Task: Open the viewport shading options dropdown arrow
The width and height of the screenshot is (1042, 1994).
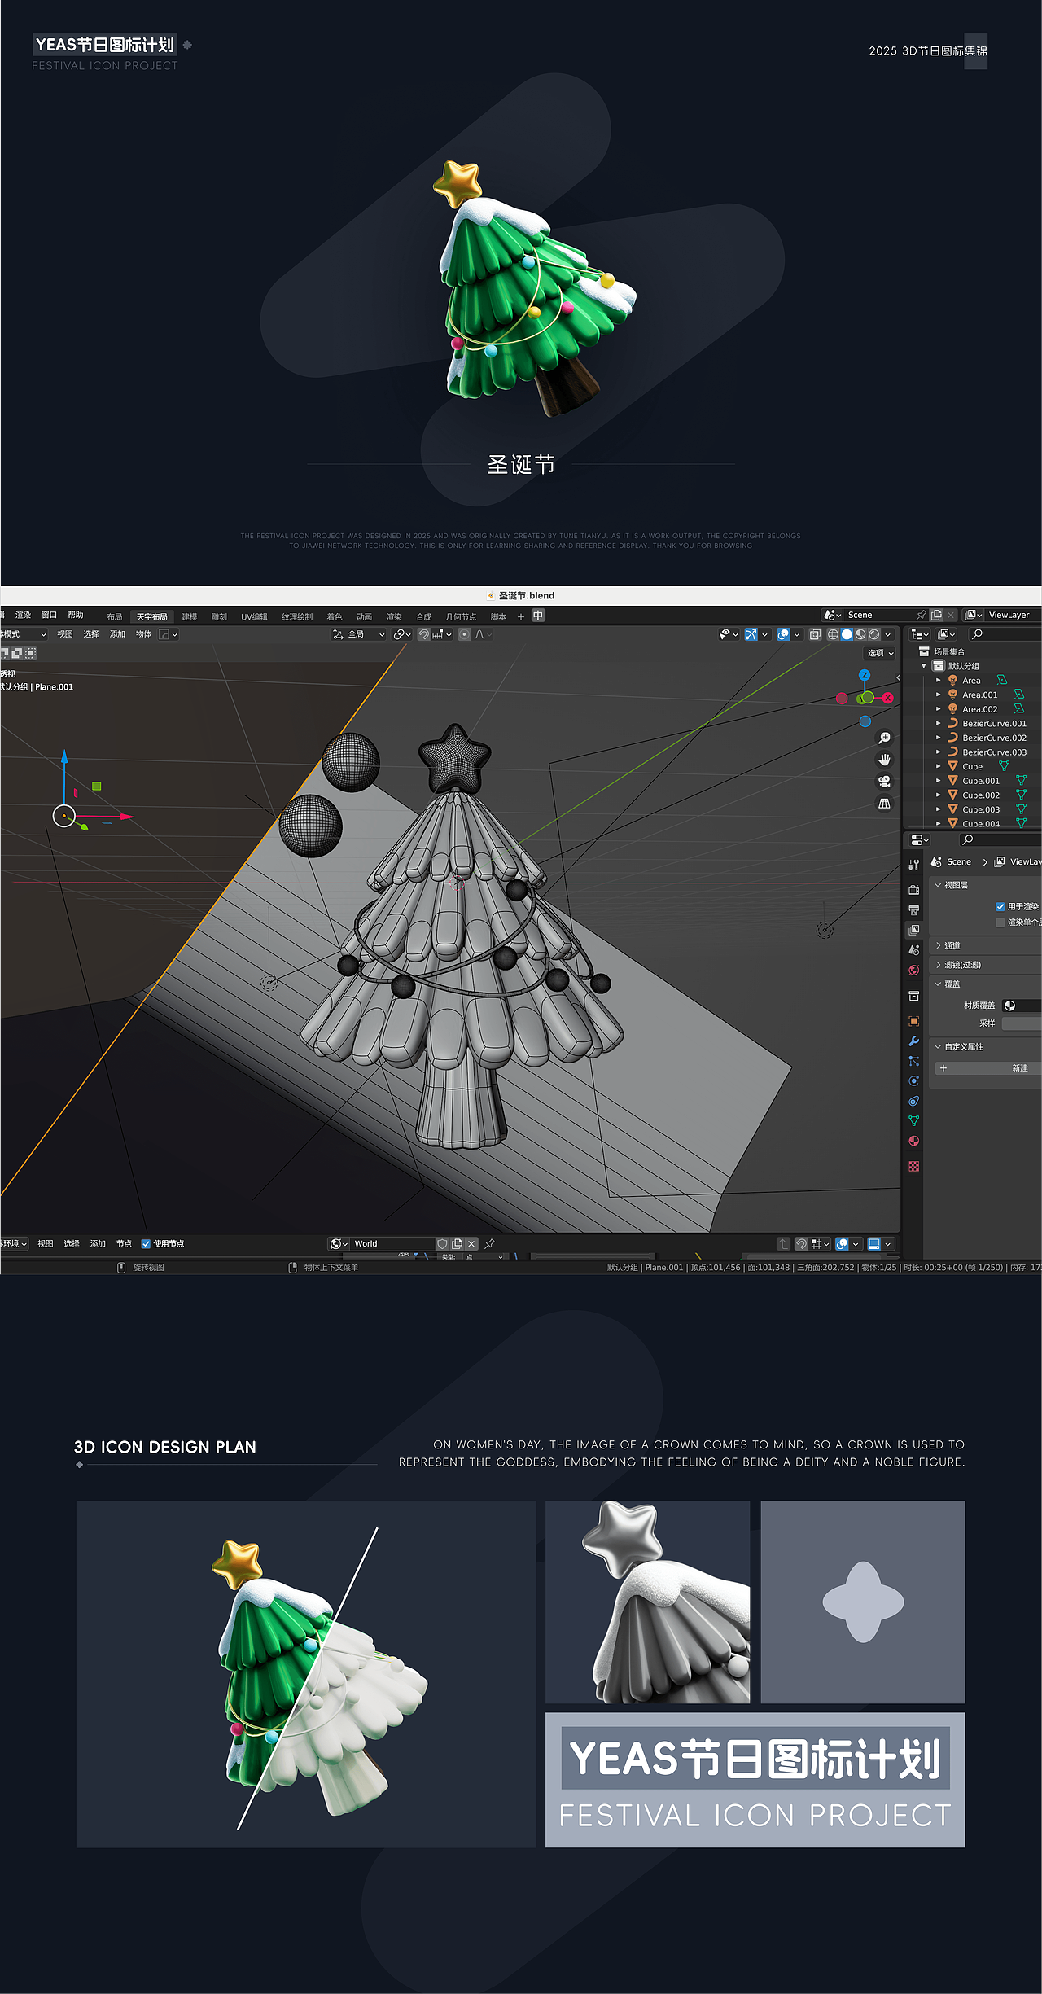Action: pos(888,634)
